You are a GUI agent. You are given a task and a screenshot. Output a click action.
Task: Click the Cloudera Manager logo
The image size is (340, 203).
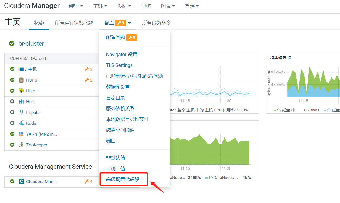tap(32, 6)
